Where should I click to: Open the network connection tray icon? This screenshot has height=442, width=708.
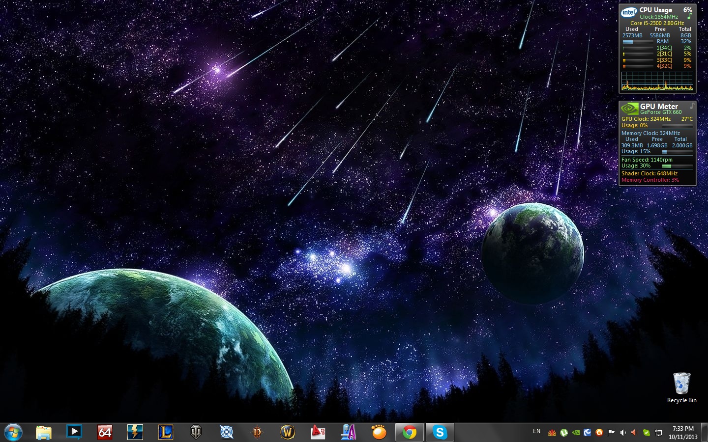(658, 433)
